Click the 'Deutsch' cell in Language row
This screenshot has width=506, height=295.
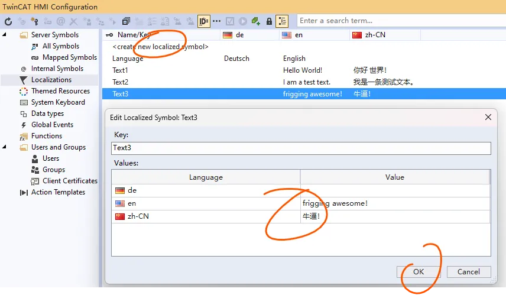point(236,59)
